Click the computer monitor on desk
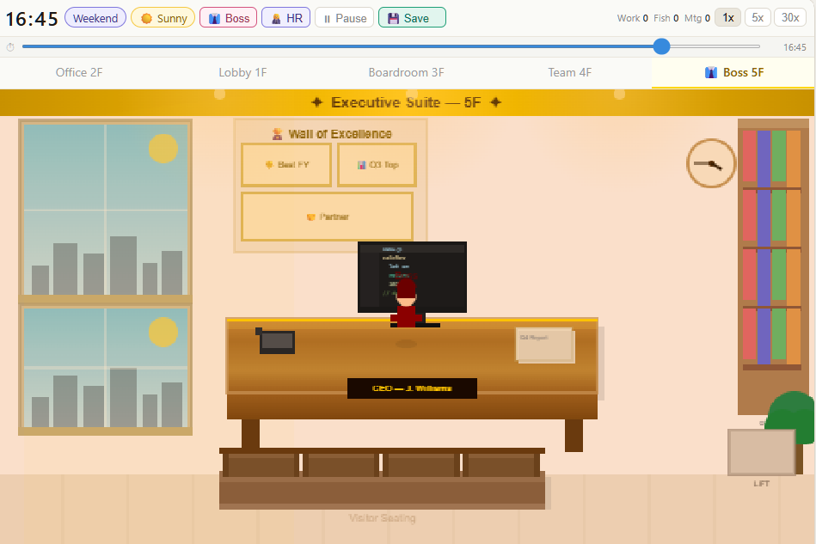 [x=412, y=277]
